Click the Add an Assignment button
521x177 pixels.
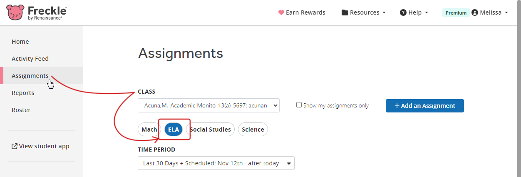click(425, 106)
